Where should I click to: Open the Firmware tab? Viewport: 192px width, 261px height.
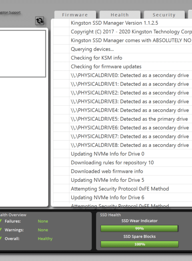coord(75,15)
